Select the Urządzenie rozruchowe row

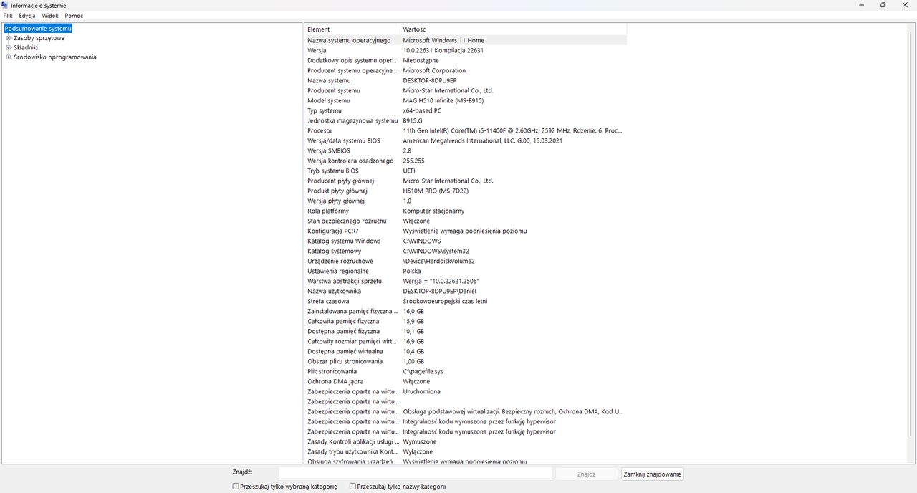tap(466, 262)
